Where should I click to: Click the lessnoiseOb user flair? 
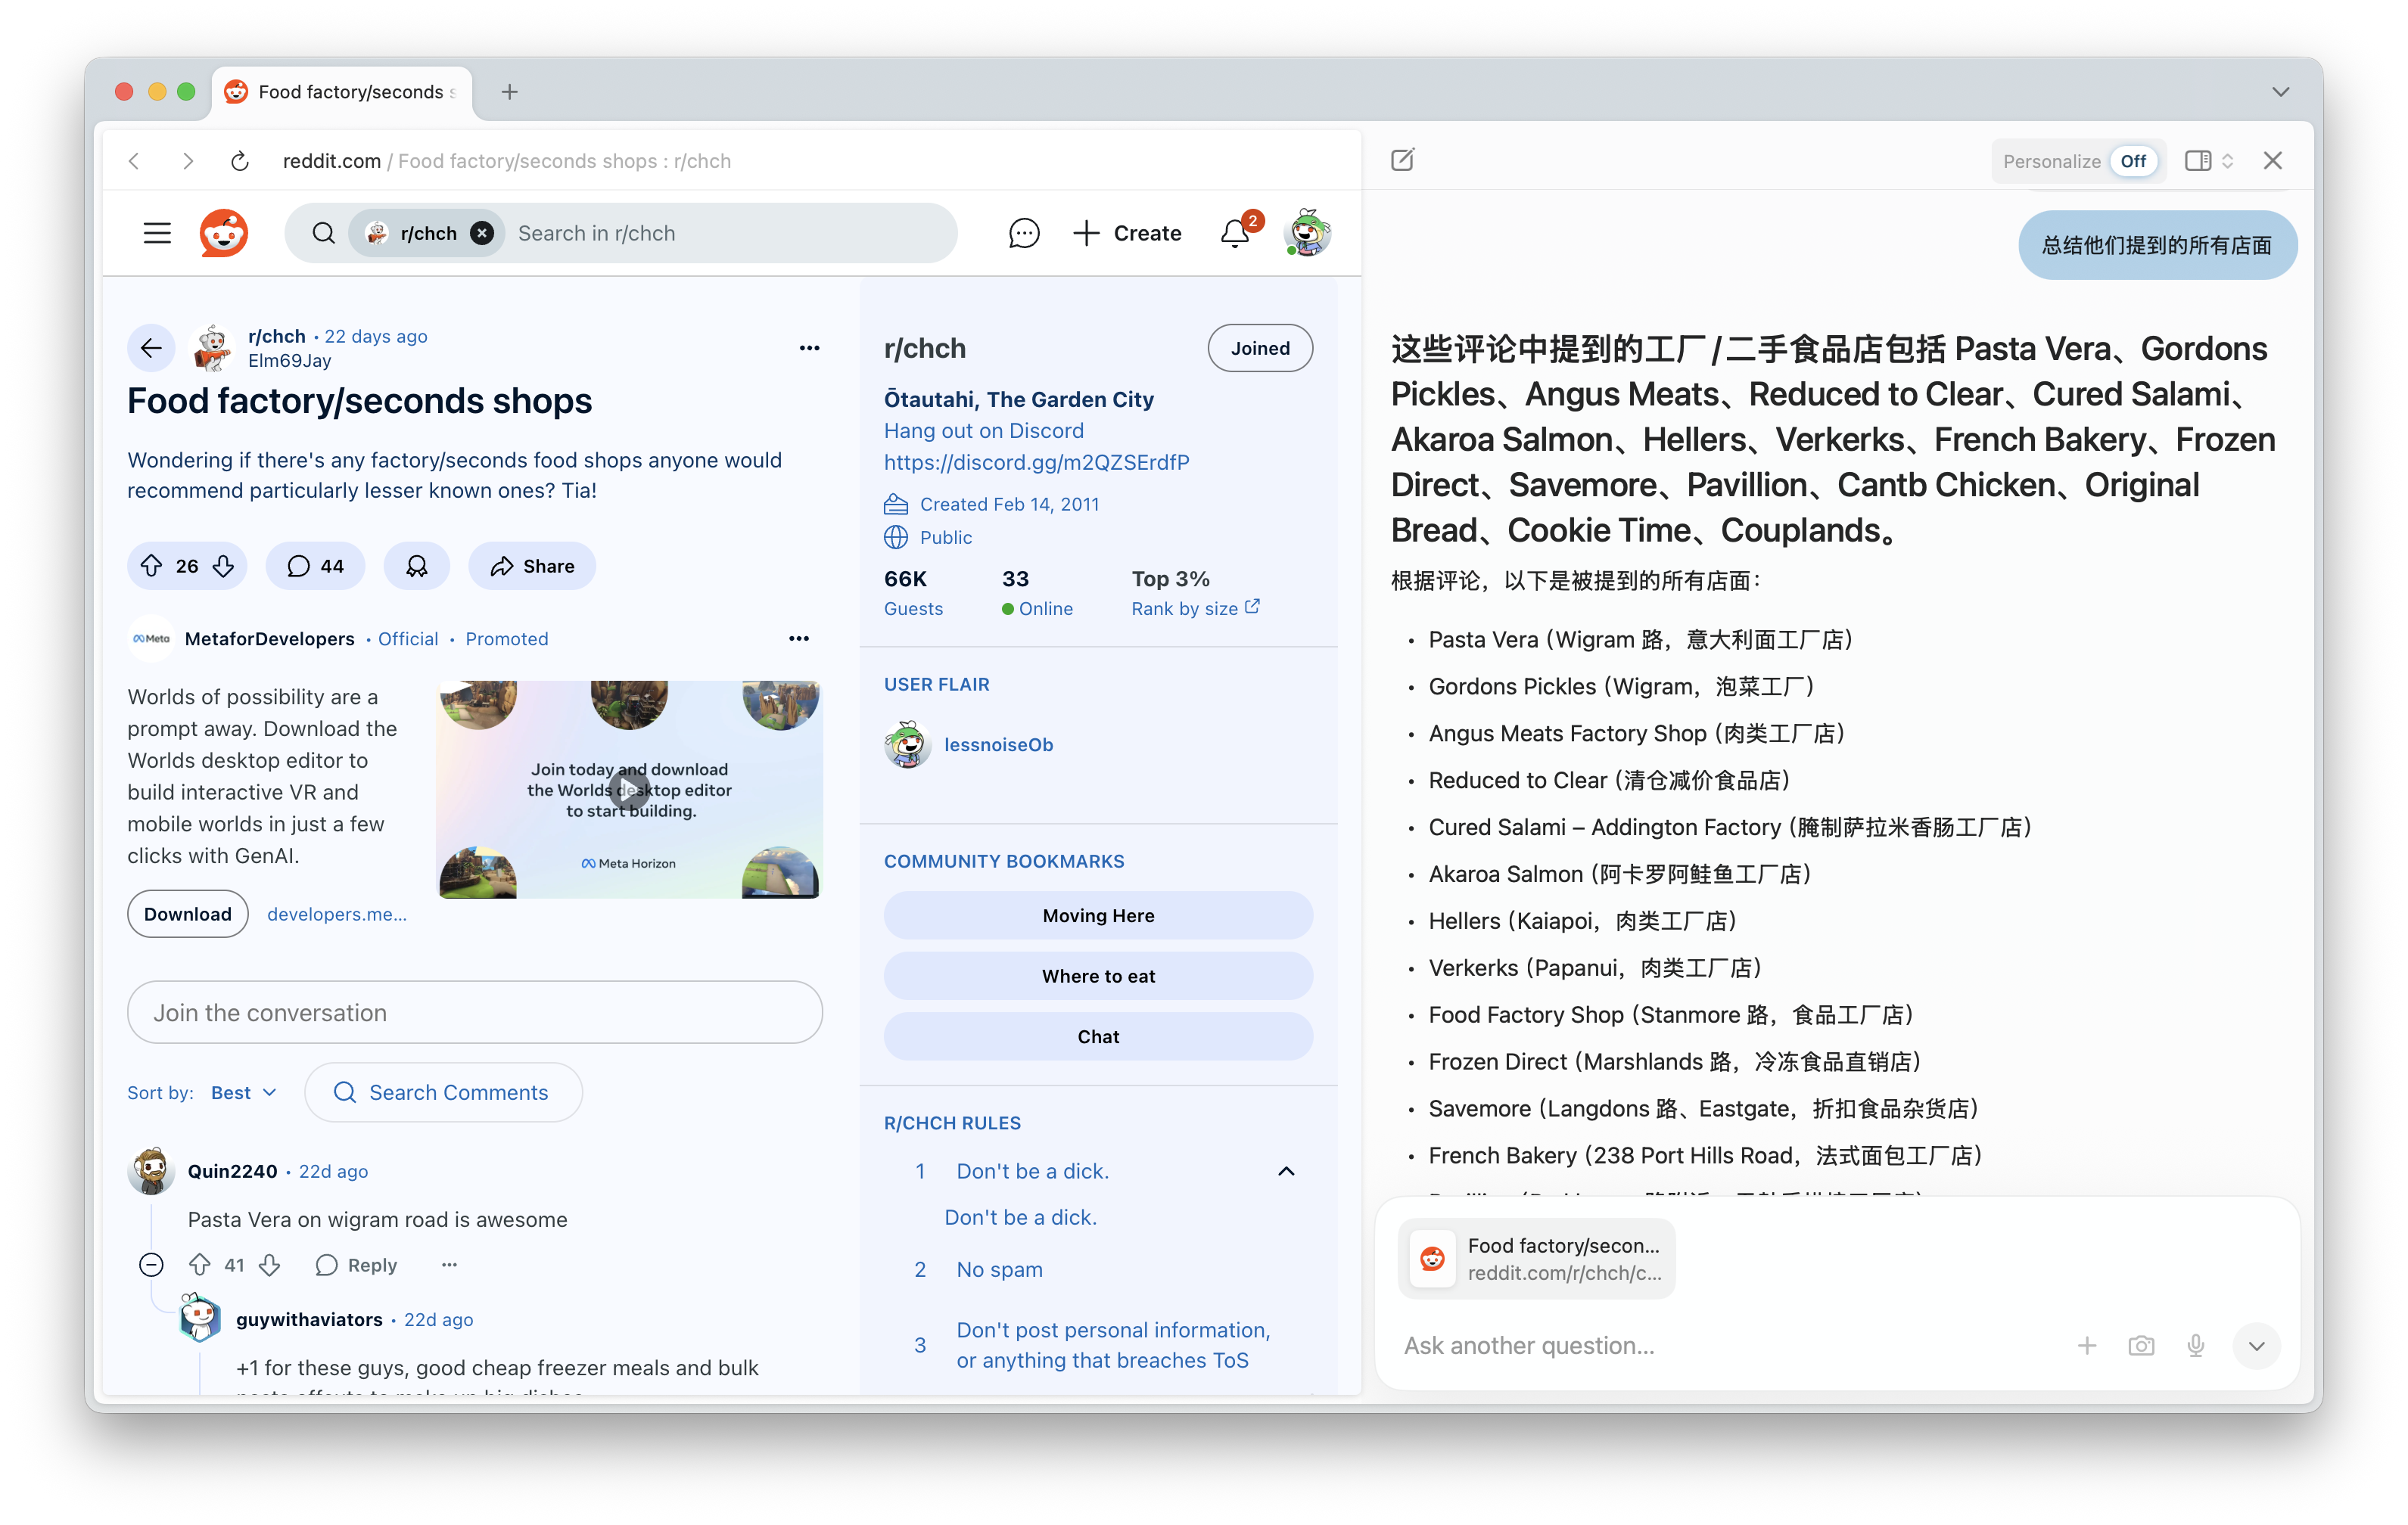(x=998, y=744)
